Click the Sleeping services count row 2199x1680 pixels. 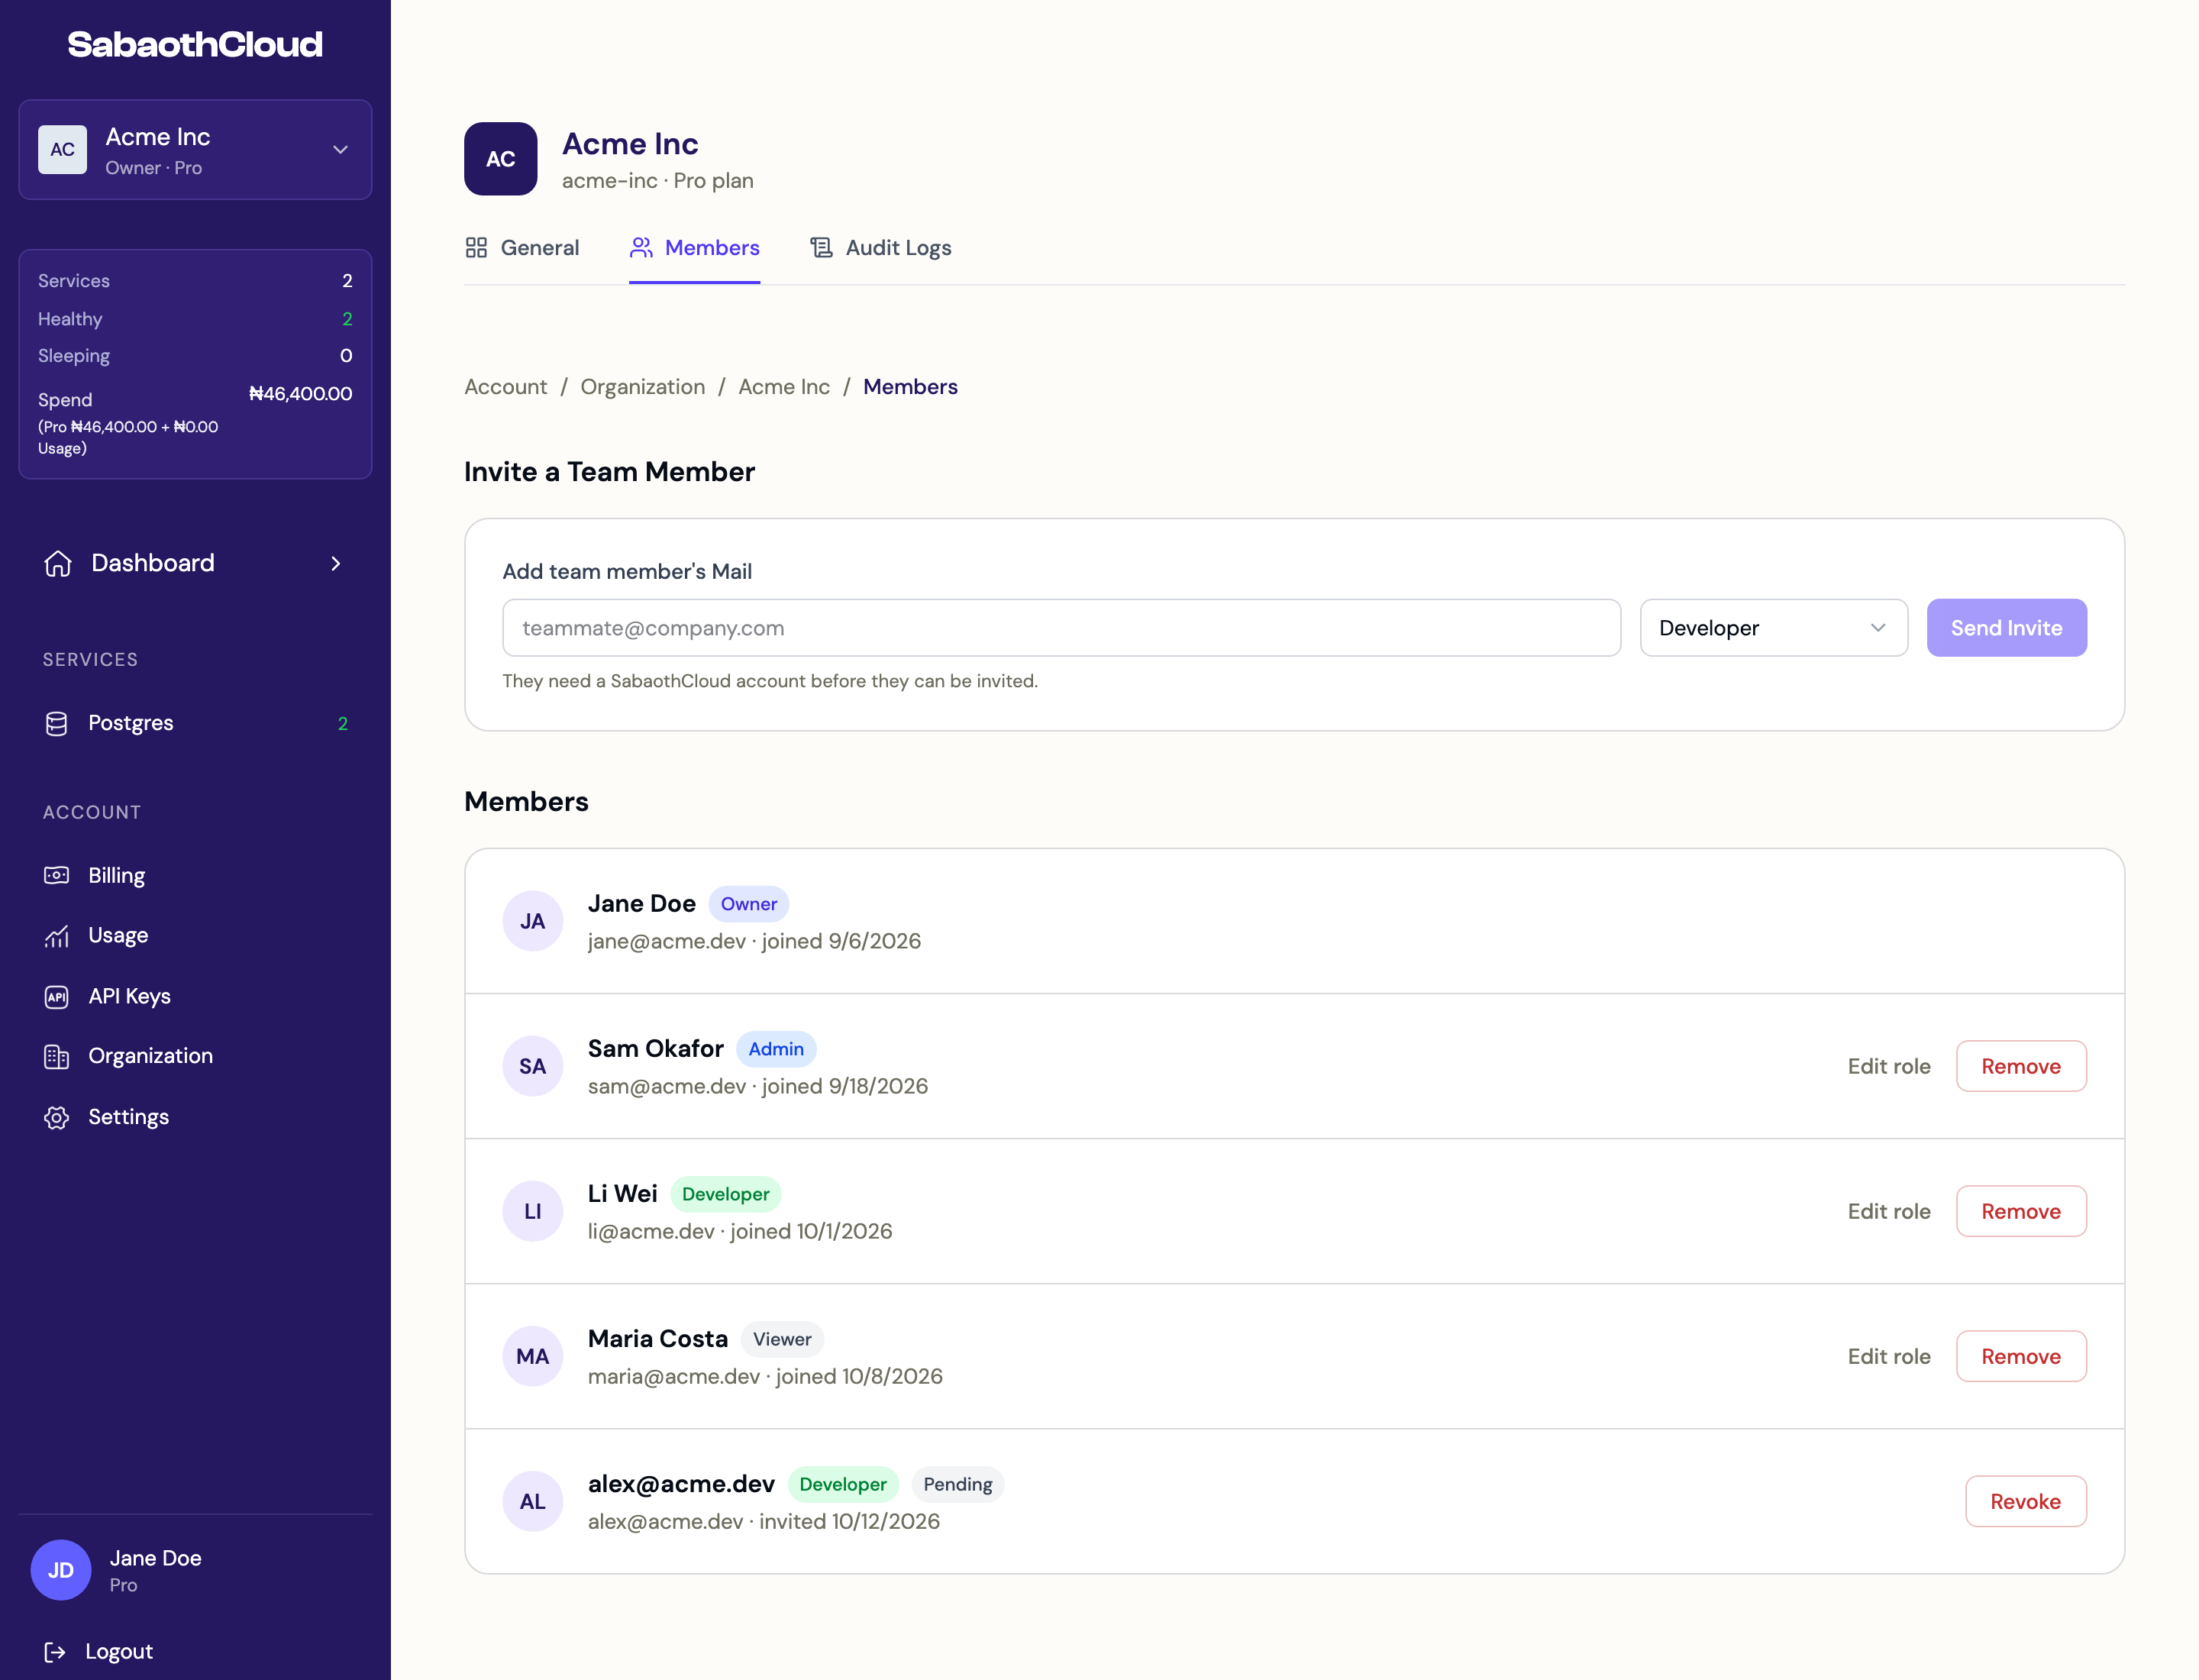click(x=195, y=356)
